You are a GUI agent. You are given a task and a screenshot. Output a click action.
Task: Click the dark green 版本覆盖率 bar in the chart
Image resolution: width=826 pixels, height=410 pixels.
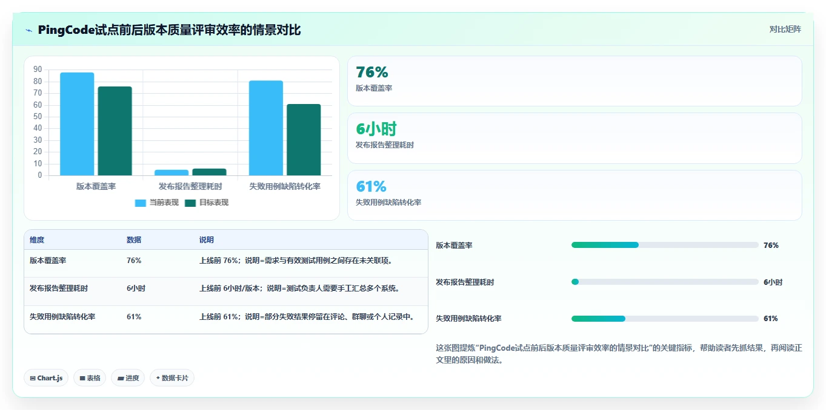pyautogui.click(x=115, y=131)
